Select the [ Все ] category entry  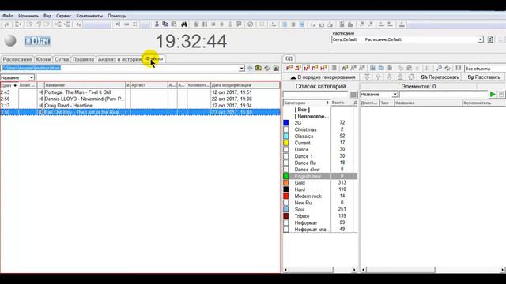pos(302,110)
